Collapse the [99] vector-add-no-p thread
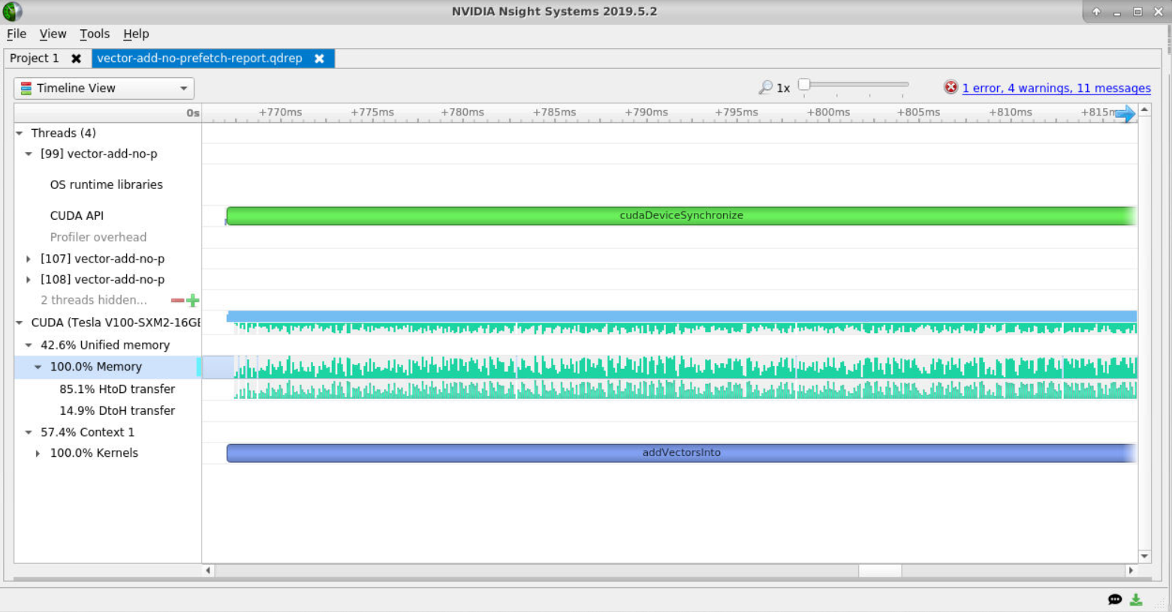This screenshot has height=612, width=1172. pos(29,154)
